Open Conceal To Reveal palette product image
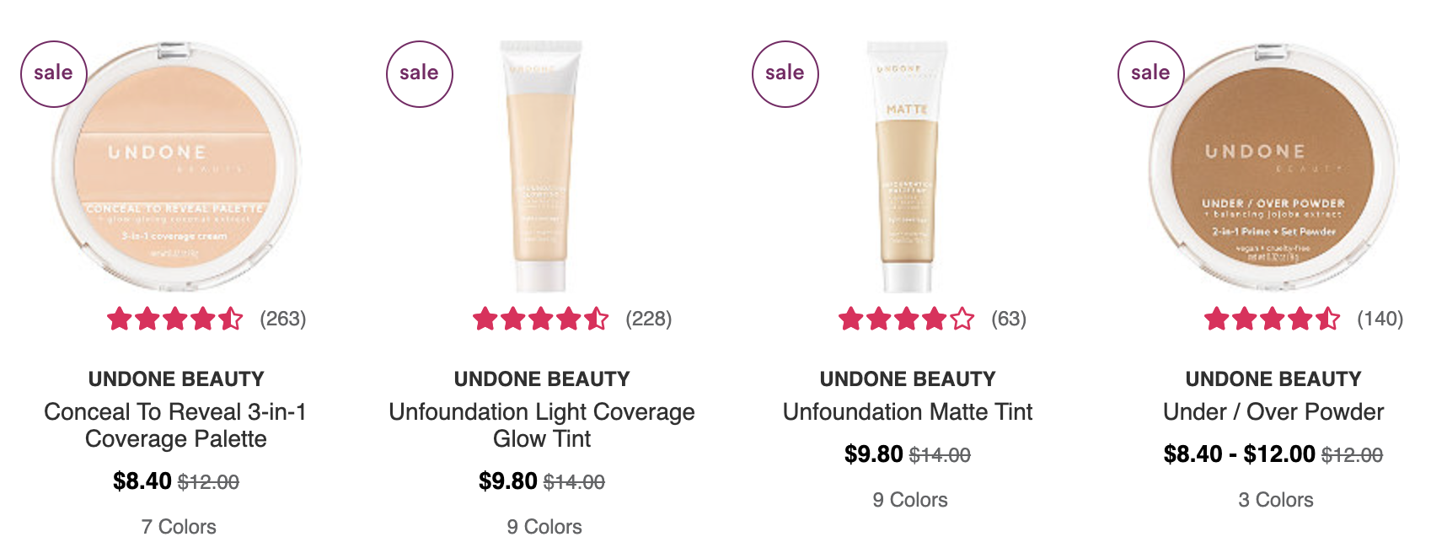1431x553 pixels. [176, 166]
